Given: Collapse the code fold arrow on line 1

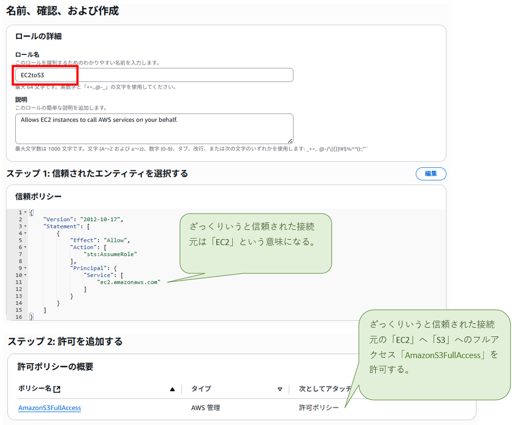Looking at the screenshot, I should 25,212.
